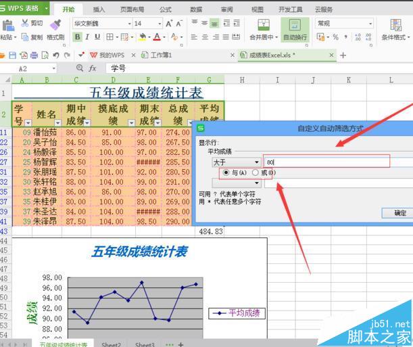Screen dimensions: 413x347
Task: Click the 平均成绩 chart legend
Action: click(237, 313)
